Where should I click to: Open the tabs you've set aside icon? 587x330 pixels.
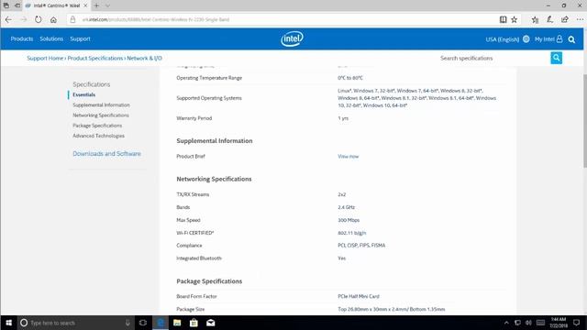[6, 5]
